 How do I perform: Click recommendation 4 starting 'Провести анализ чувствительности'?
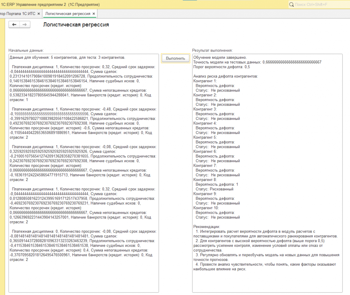[265, 267]
